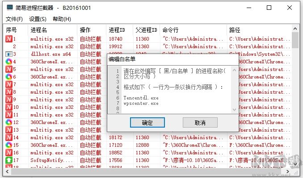Click 自动拦截 operation in row 3
This screenshot has height=178, width=303.
(x=91, y=54)
